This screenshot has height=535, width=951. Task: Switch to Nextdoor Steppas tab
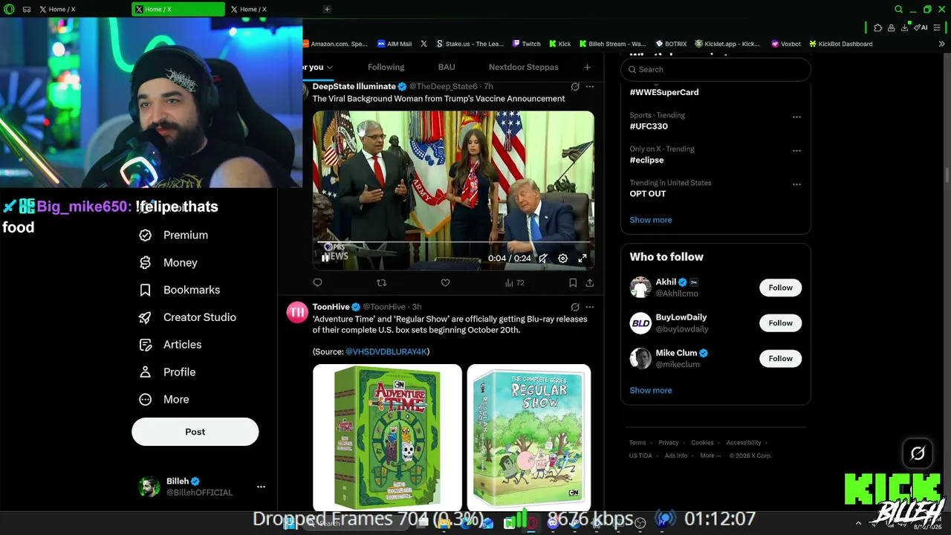tap(524, 67)
